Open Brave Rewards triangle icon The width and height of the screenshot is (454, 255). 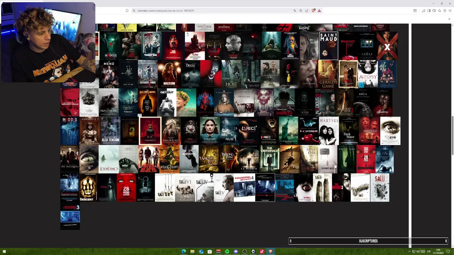pyautogui.click(x=319, y=11)
